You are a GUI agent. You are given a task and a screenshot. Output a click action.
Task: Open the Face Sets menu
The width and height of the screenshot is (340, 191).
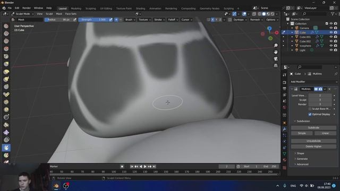pyautogui.click(x=71, y=14)
